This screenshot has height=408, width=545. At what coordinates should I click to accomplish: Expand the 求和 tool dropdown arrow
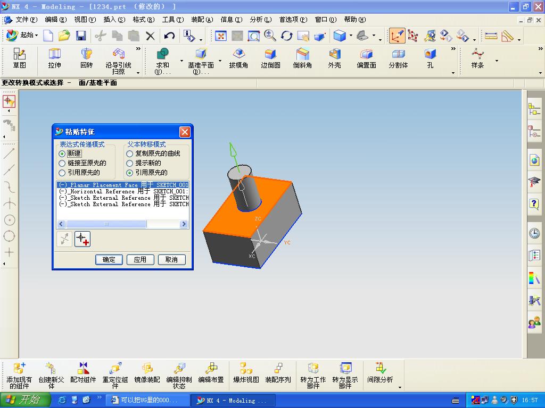[181, 61]
